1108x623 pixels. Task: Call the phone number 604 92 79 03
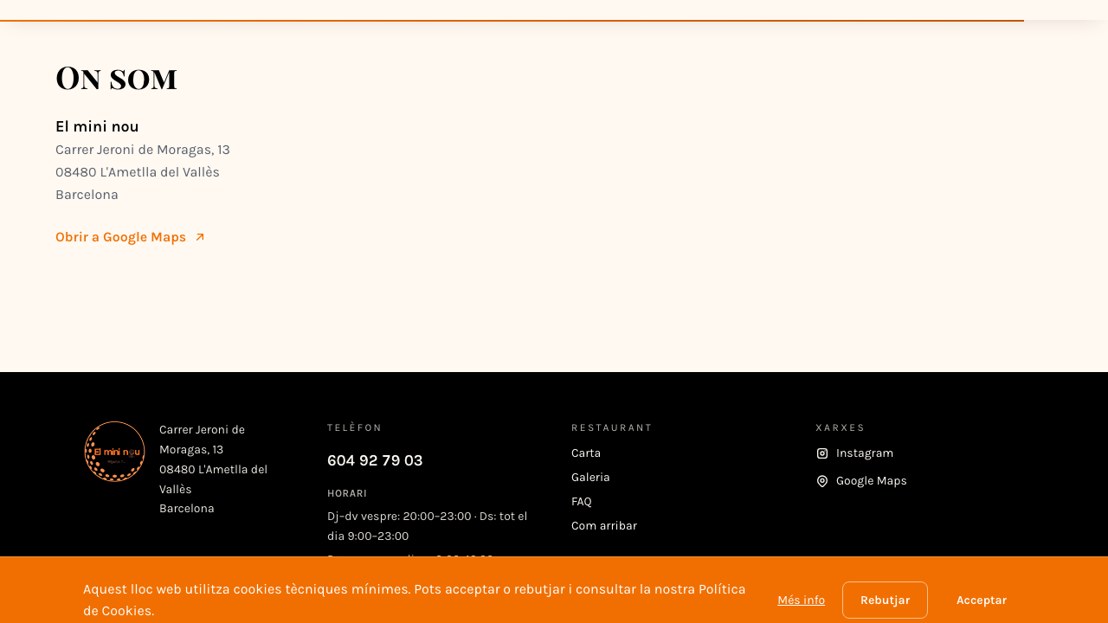[375, 460]
